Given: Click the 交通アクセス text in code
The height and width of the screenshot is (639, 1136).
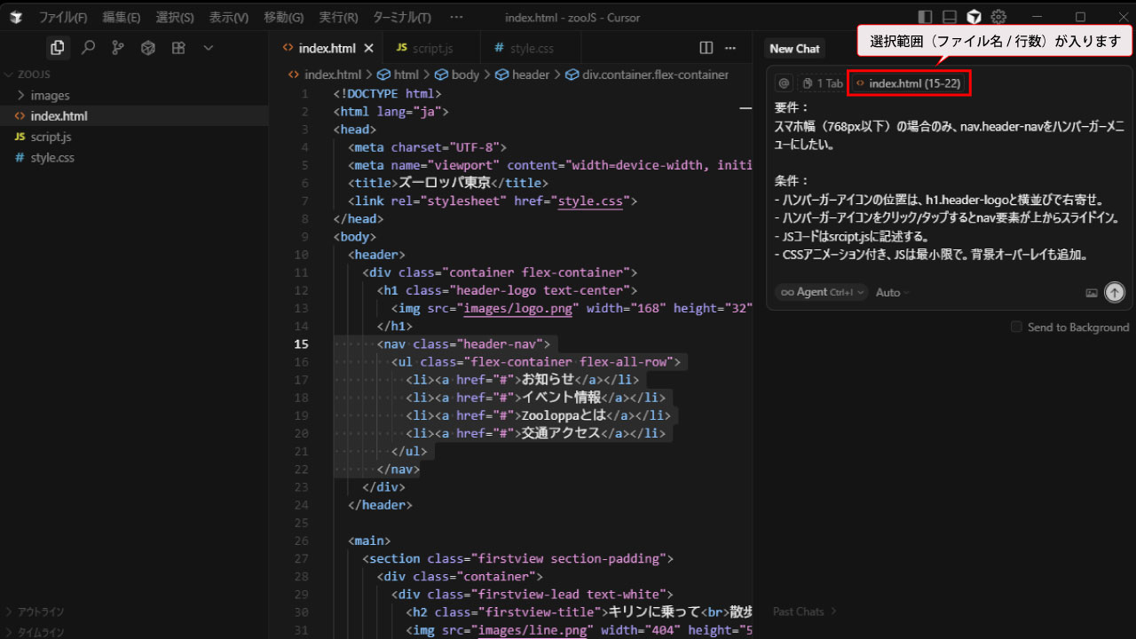Looking at the screenshot, I should pyautogui.click(x=561, y=433).
